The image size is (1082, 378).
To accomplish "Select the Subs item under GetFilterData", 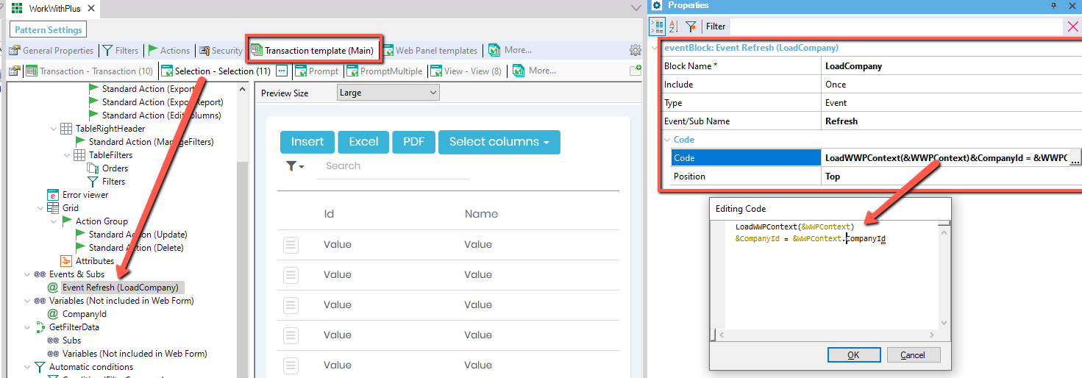I will (72, 340).
